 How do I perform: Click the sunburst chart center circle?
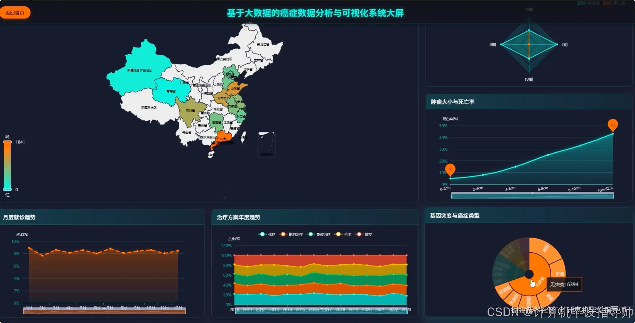tap(529, 274)
